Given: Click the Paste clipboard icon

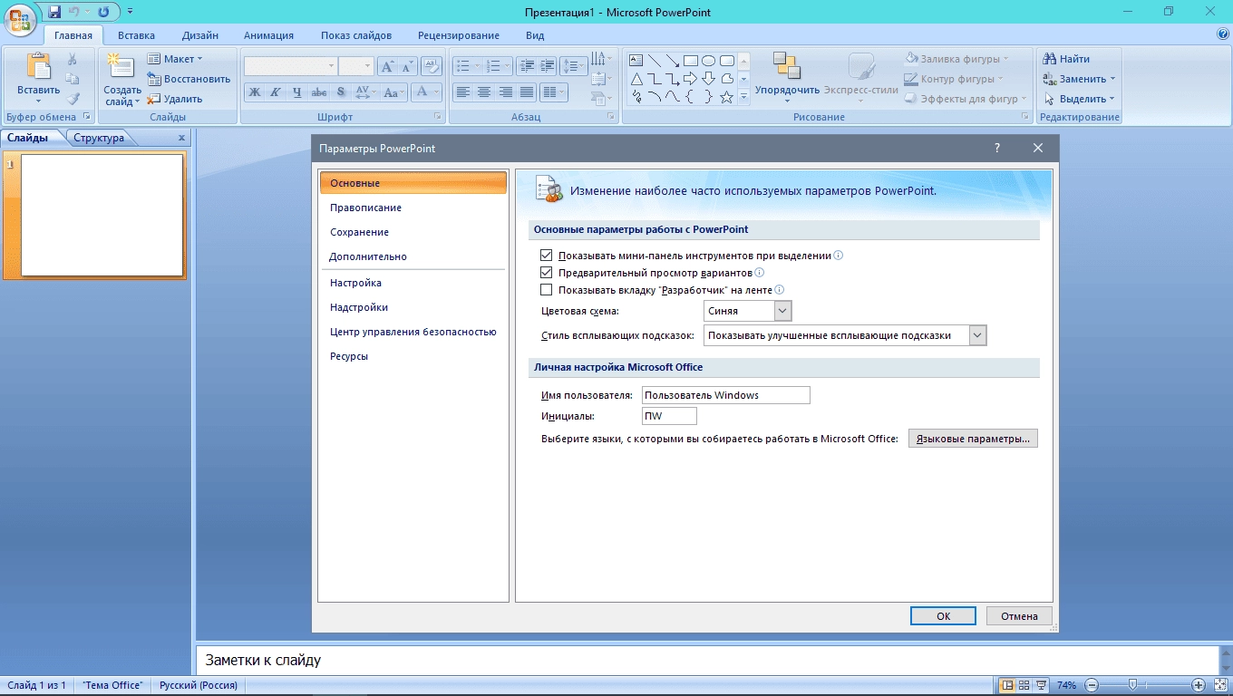Looking at the screenshot, I should pyautogui.click(x=38, y=68).
